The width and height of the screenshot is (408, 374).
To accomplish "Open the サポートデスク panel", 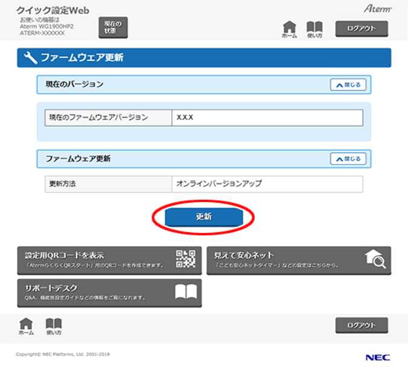I will pyautogui.click(x=97, y=293).
